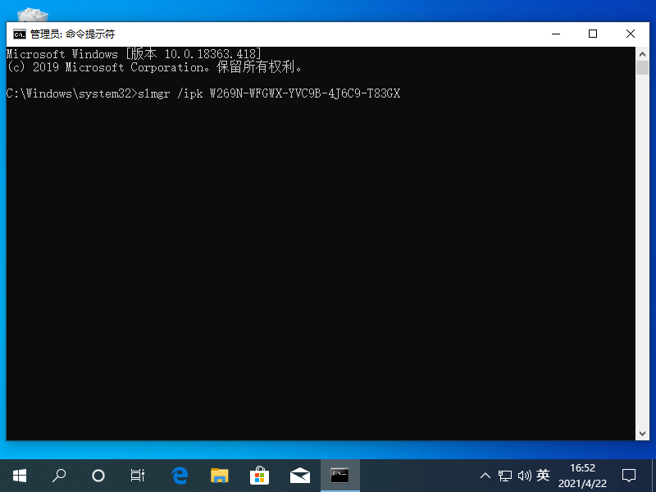Open the Windows Start menu
Image resolution: width=656 pixels, height=492 pixels.
(19, 475)
